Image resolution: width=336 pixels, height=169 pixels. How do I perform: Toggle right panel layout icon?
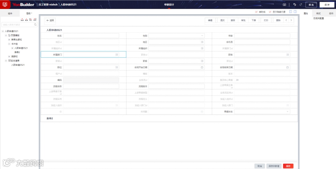click(295, 11)
